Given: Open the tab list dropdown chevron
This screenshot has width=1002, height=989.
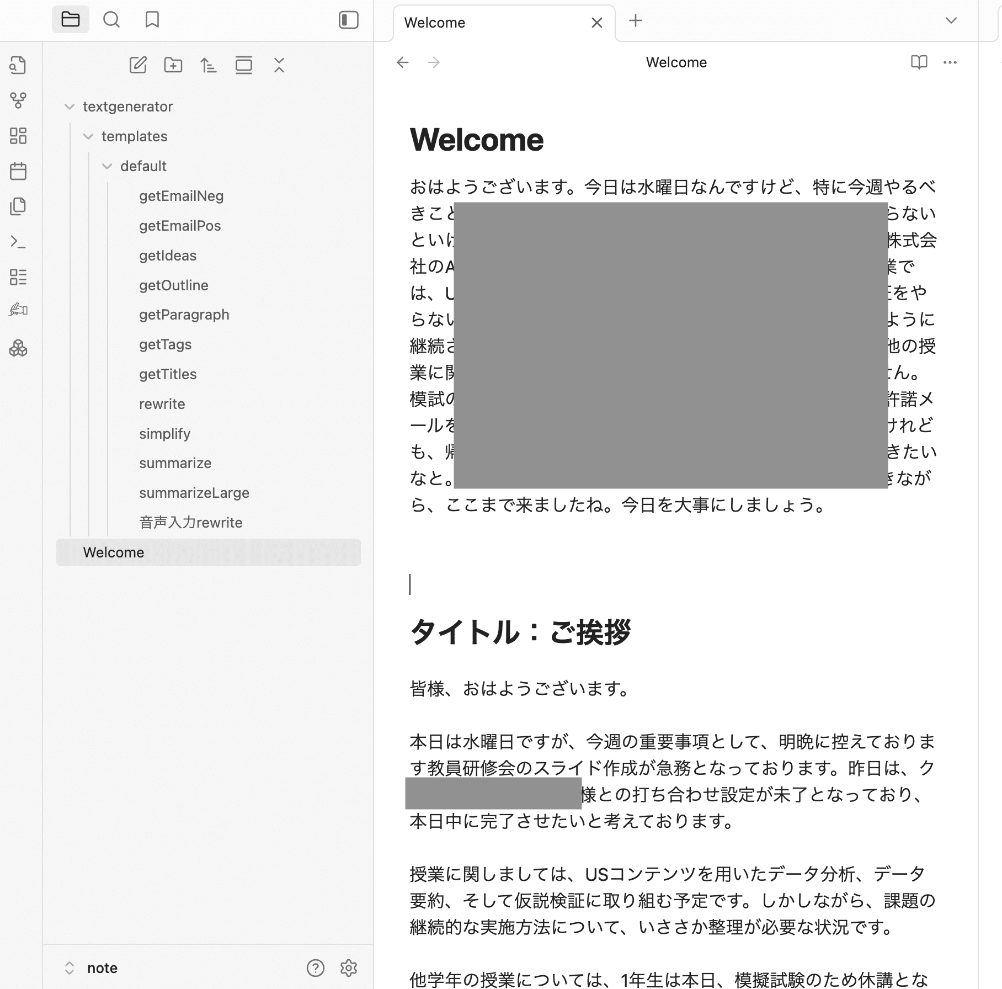Looking at the screenshot, I should click(x=951, y=20).
